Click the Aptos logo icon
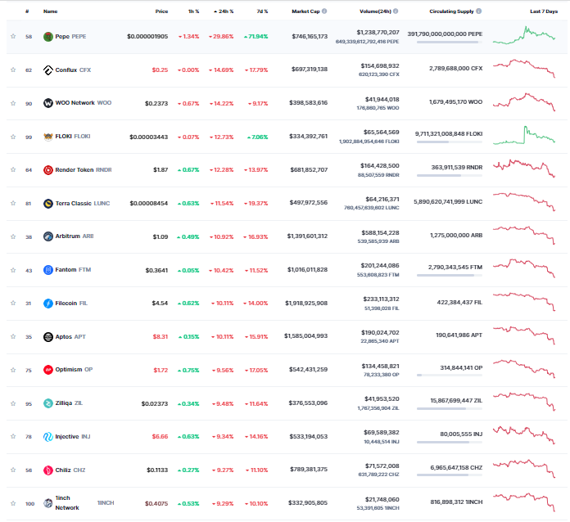Image resolution: width=570 pixels, height=522 pixels. click(48, 337)
